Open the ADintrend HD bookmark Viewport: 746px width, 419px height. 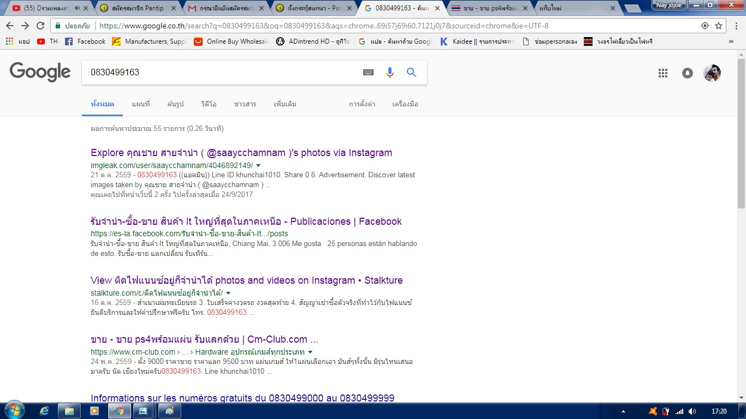pyautogui.click(x=313, y=41)
